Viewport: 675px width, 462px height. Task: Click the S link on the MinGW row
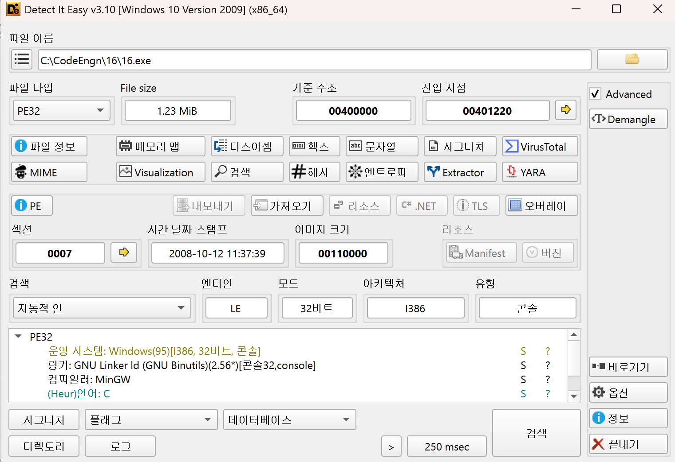[523, 380]
